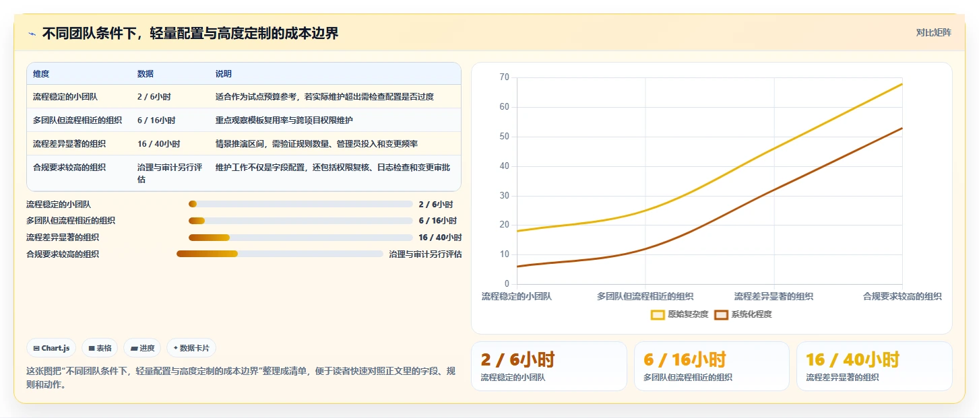Image resolution: width=979 pixels, height=418 pixels.
Task: Click the 对比矩阵 label in the header
Action: tap(933, 33)
